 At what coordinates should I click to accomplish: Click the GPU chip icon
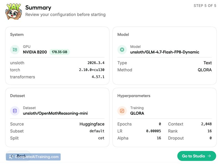click(15, 49)
